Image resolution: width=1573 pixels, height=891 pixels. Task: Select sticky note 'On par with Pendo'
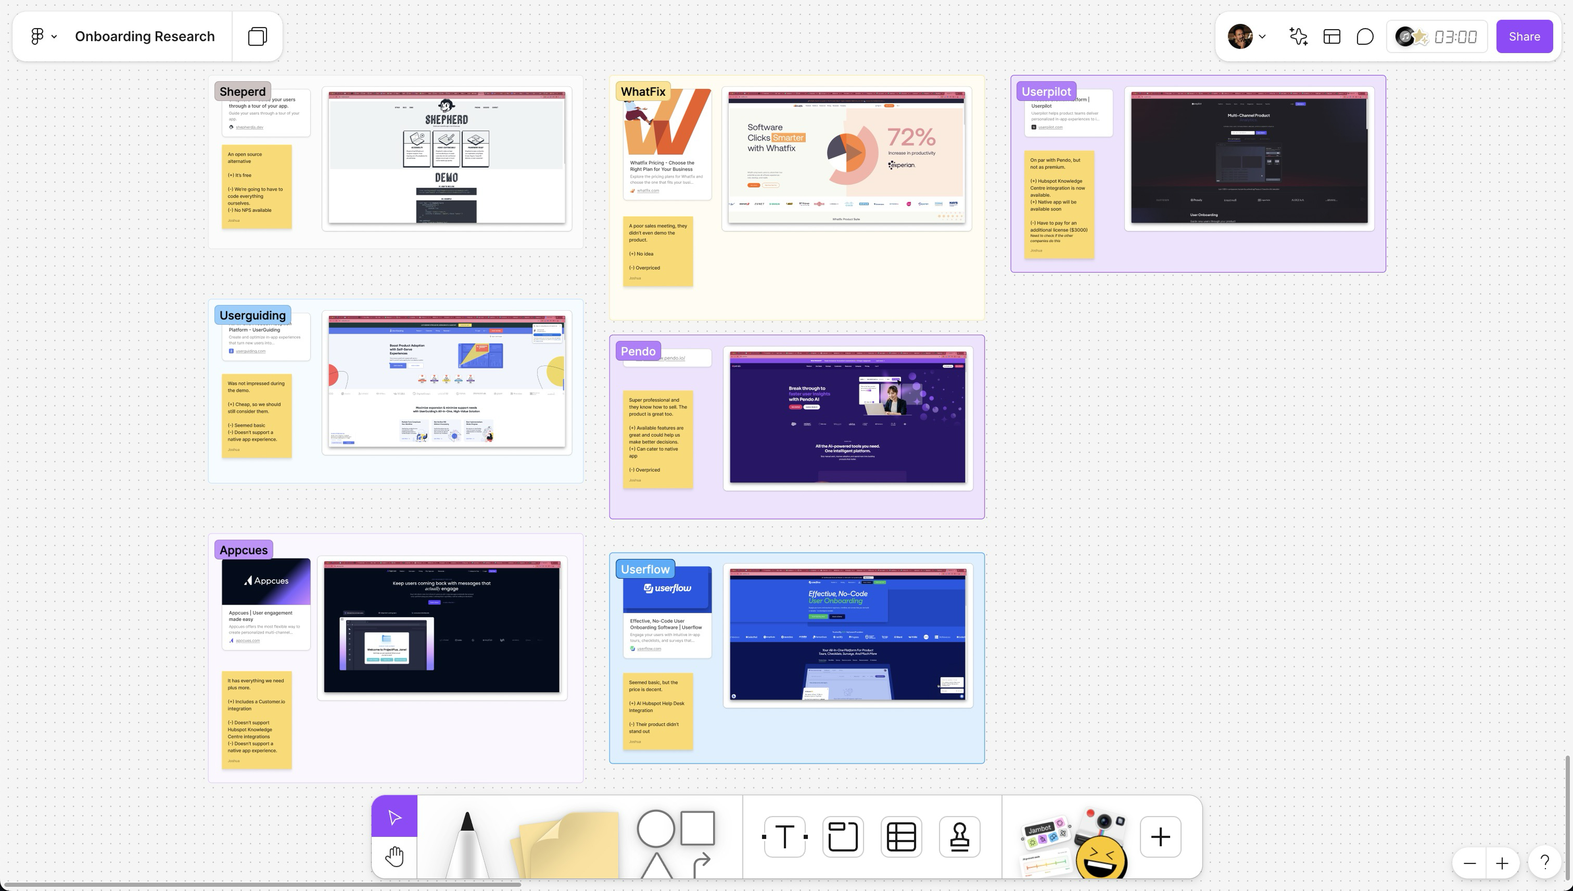pos(1059,205)
